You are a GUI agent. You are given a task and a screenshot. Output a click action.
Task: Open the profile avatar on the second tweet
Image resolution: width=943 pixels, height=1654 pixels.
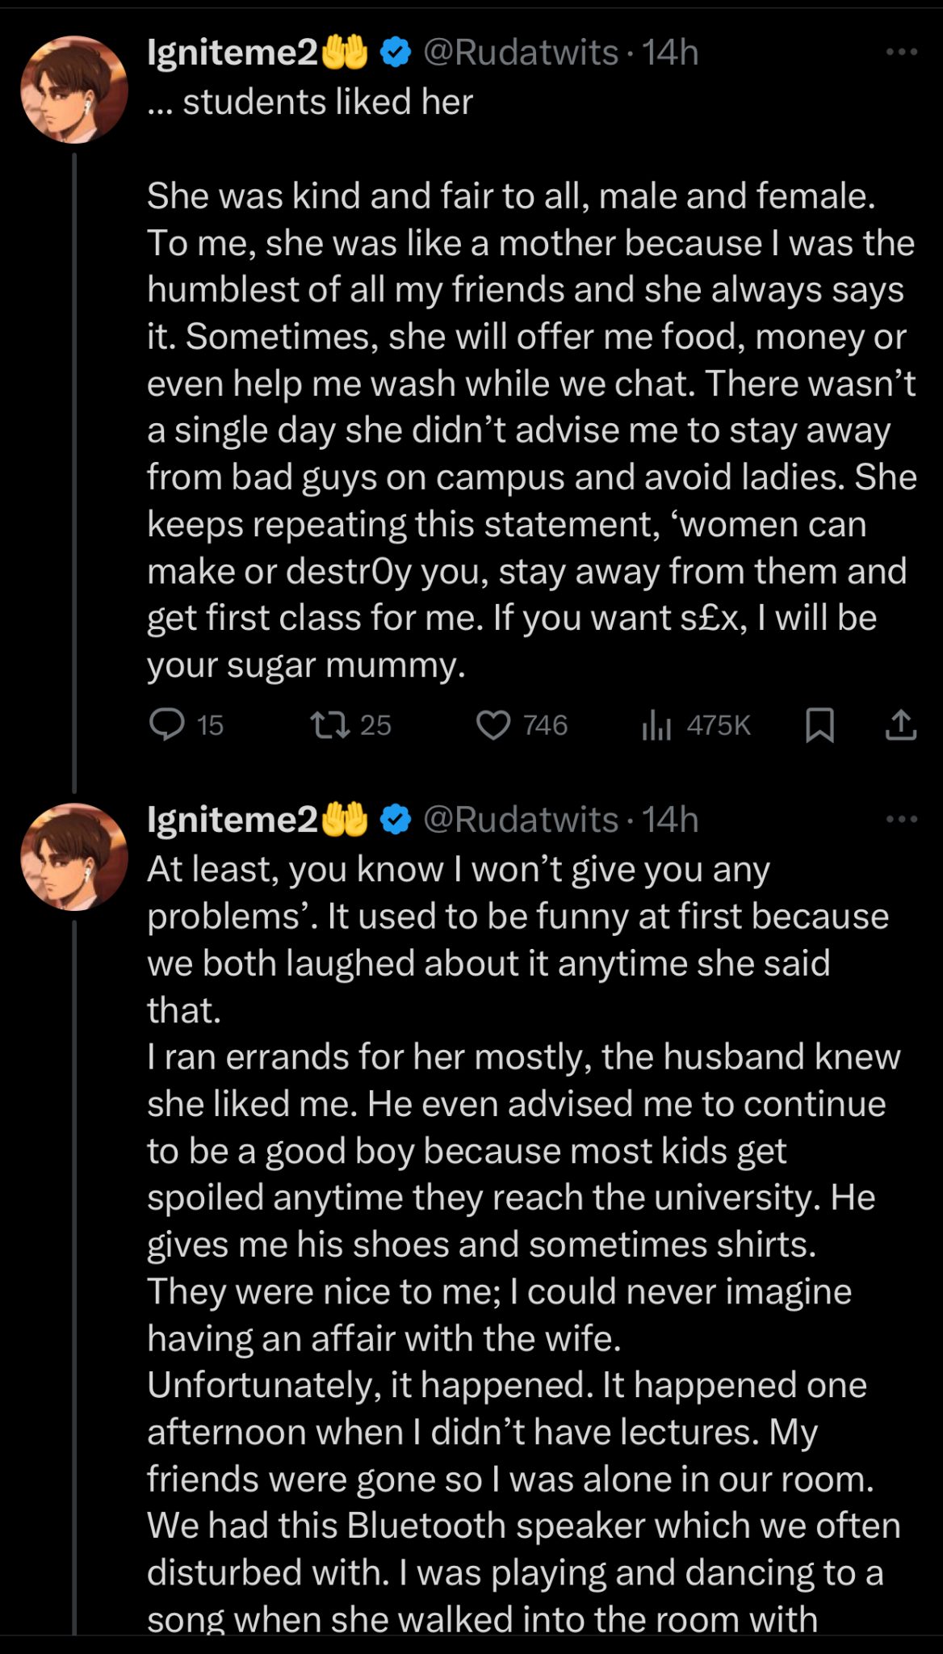point(74,857)
